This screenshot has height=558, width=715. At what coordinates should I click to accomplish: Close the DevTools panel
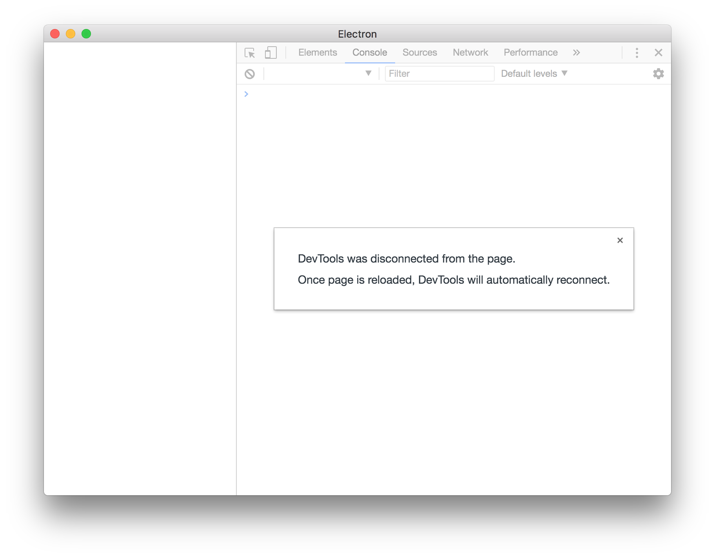[659, 53]
